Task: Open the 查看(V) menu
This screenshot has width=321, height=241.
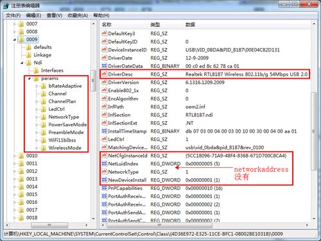Action: (x=55, y=15)
